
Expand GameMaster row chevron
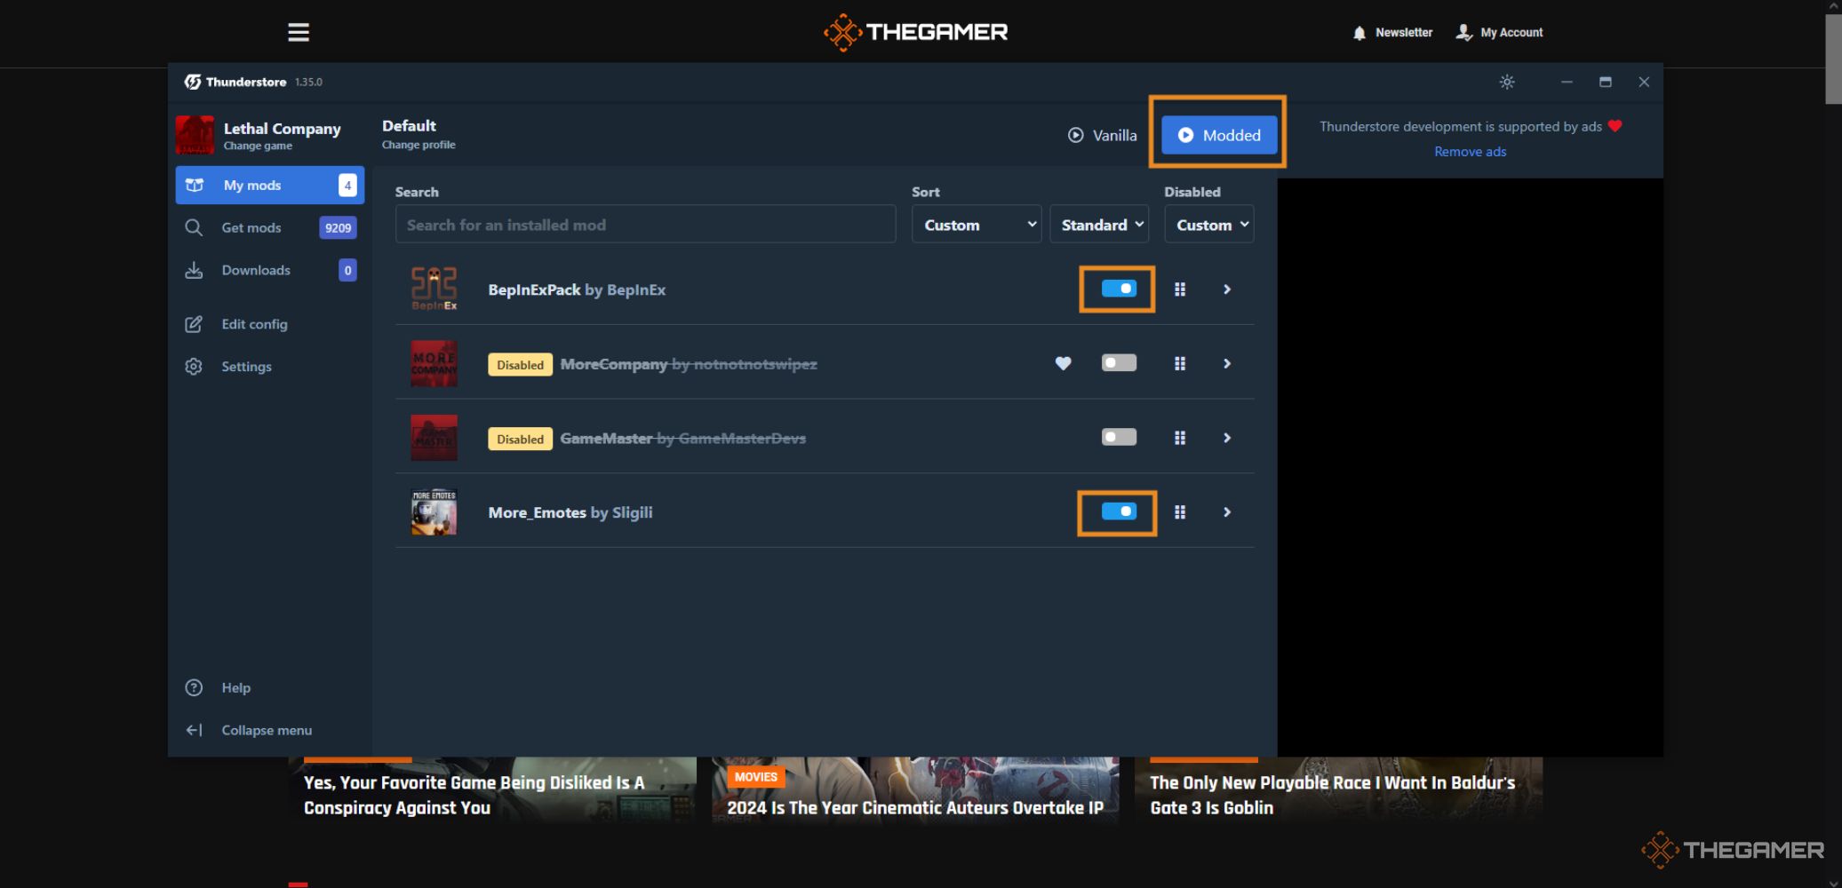click(1227, 438)
